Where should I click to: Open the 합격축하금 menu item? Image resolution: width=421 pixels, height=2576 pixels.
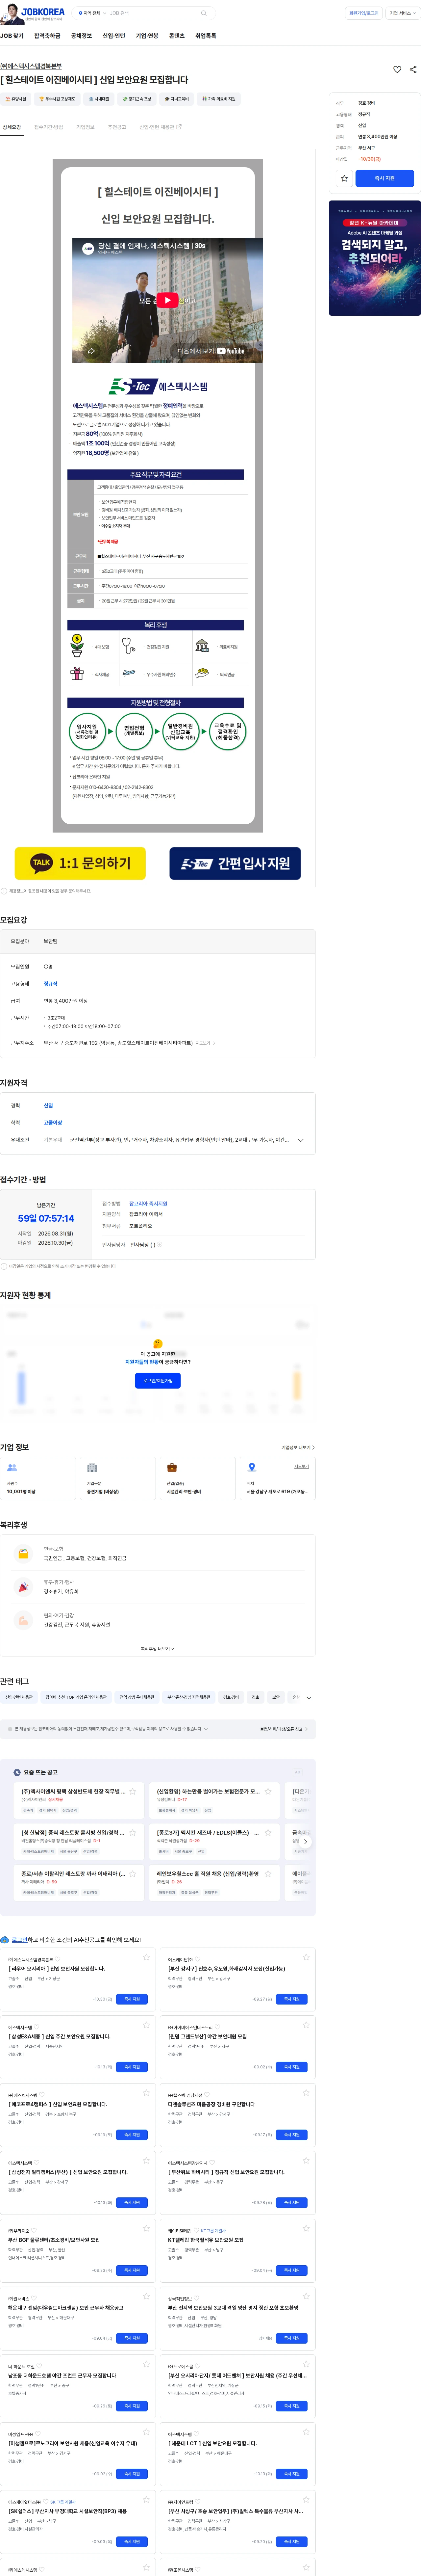click(x=47, y=36)
